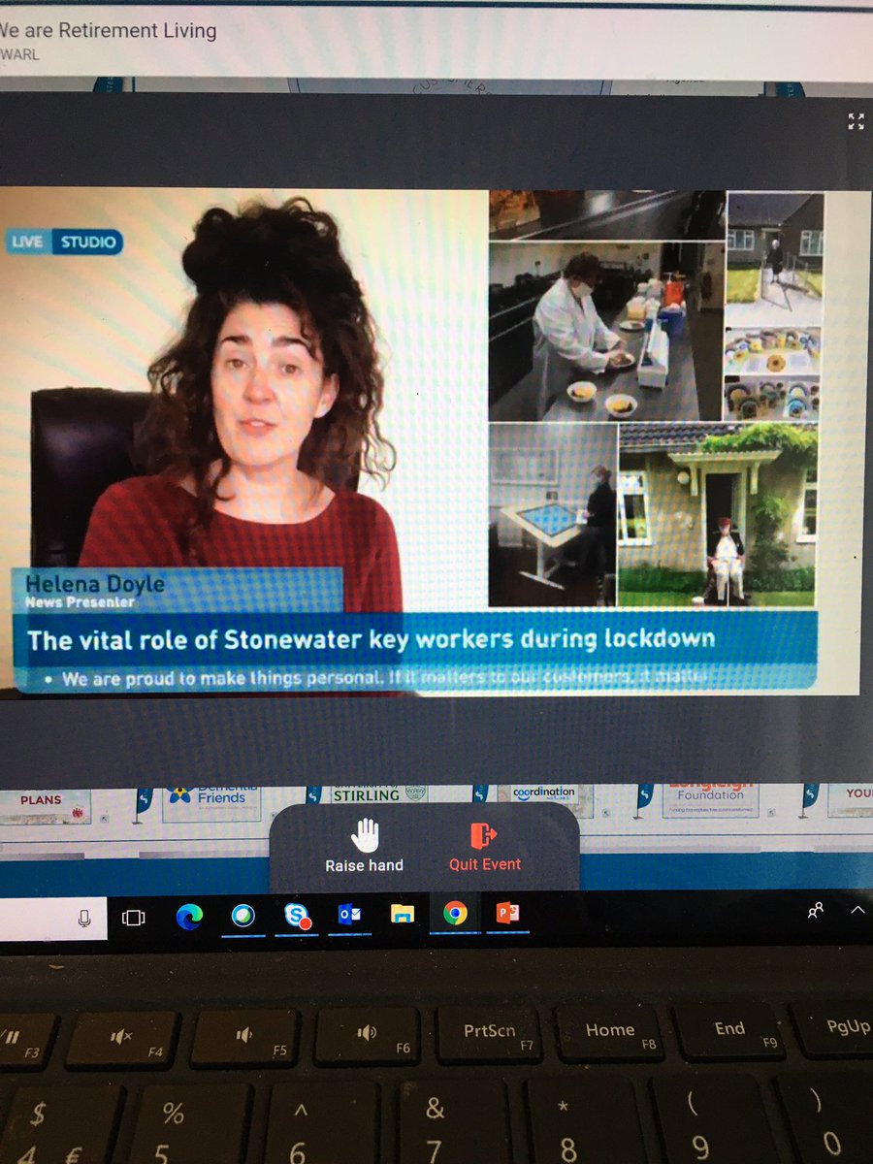Toggle fullscreen with the expand icon

tap(856, 121)
